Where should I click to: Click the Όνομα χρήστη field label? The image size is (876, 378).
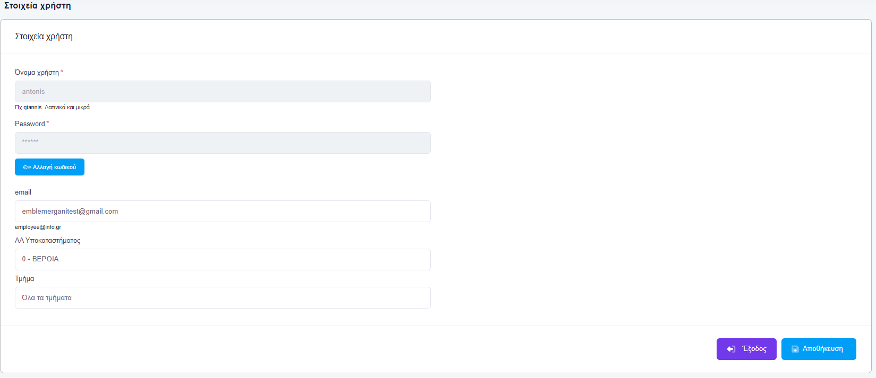click(x=37, y=73)
